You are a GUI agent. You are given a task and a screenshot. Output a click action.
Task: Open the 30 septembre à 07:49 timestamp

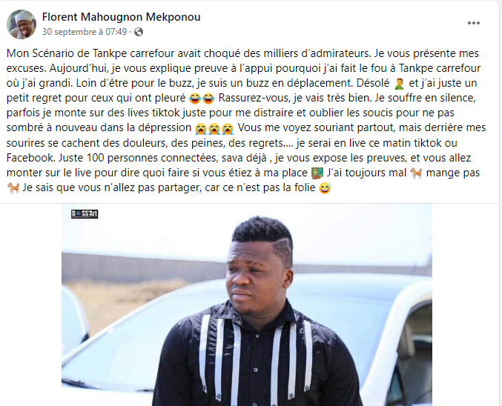click(85, 32)
